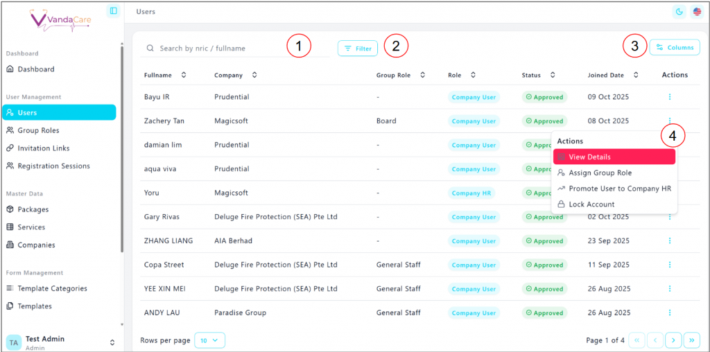The image size is (710, 352).
Task: Collapse the sidebar with the panel icon
Action: coord(113,11)
